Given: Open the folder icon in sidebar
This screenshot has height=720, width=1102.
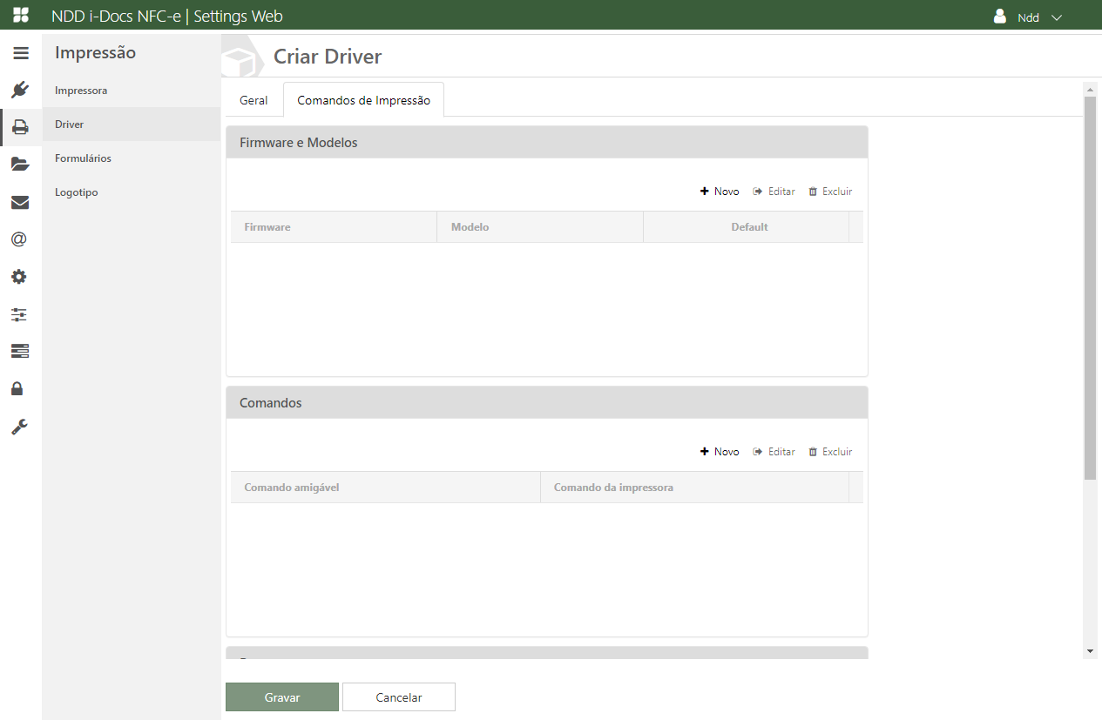Looking at the screenshot, I should [20, 165].
